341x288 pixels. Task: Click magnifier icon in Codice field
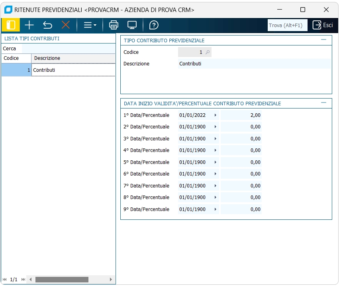coord(208,52)
